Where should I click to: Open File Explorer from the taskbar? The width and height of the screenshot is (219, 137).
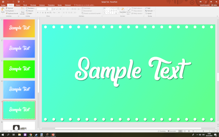tap(19, 135)
